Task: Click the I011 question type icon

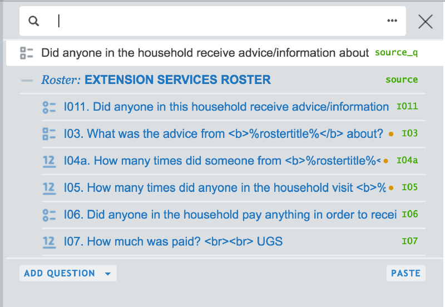Action: click(x=49, y=107)
